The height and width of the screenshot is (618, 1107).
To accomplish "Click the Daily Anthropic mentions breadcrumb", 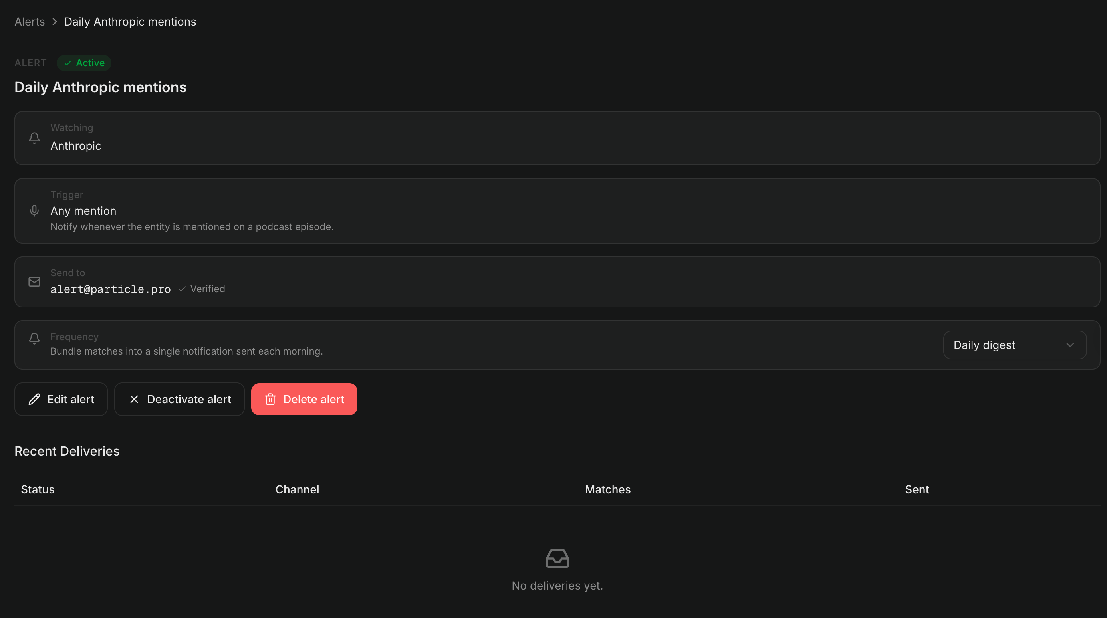I will [130, 22].
